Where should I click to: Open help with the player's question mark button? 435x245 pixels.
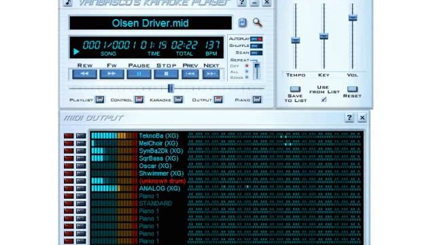(242, 3)
